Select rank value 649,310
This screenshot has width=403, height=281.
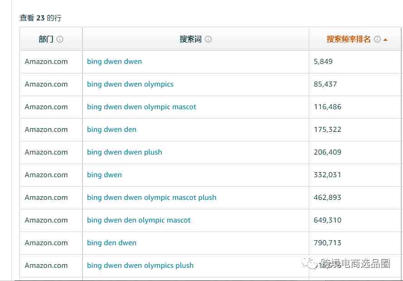point(327,220)
